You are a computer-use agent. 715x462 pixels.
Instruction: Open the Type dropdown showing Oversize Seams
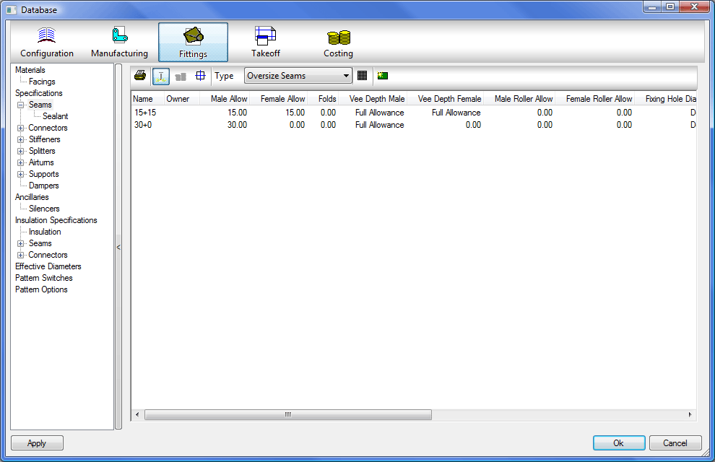(x=298, y=76)
